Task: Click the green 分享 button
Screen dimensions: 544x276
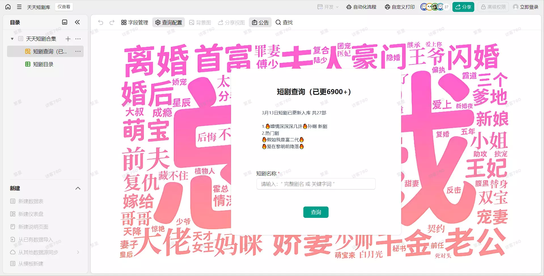Action: (x=463, y=7)
